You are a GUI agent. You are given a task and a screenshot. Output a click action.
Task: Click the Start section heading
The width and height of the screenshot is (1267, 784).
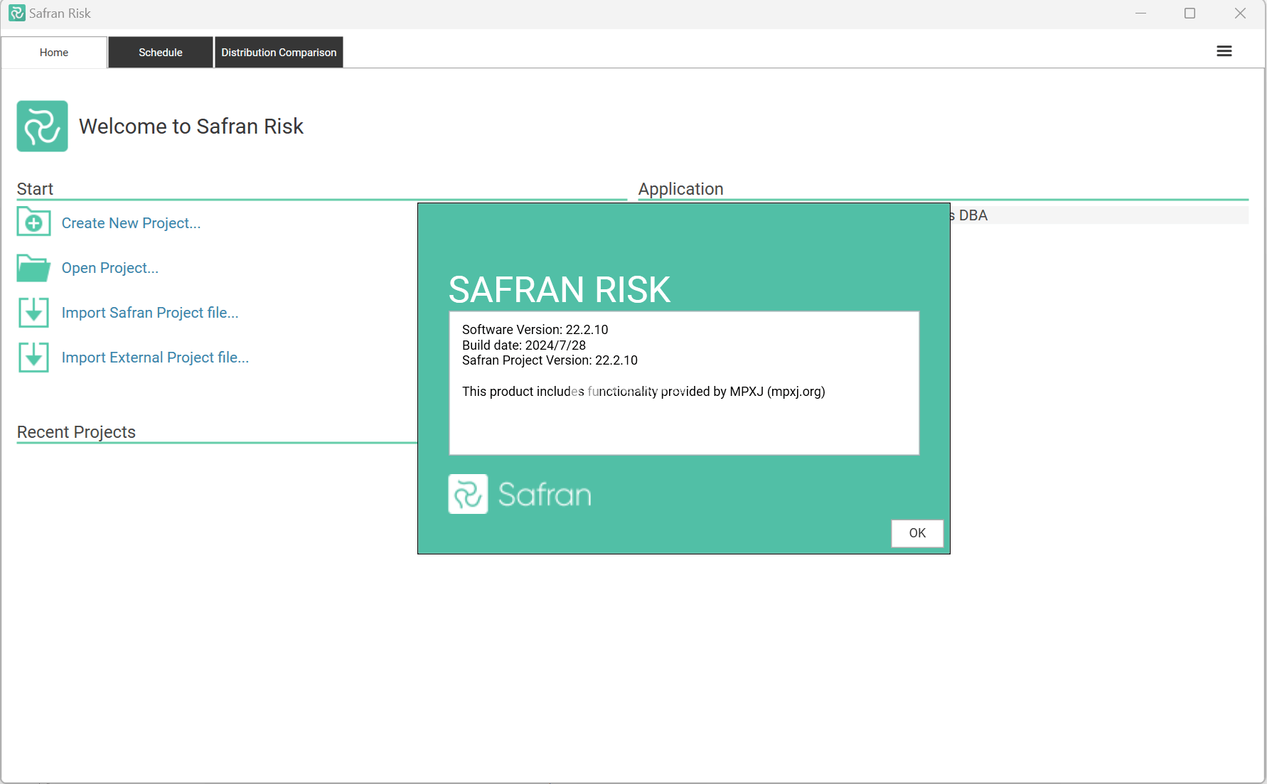coord(35,189)
